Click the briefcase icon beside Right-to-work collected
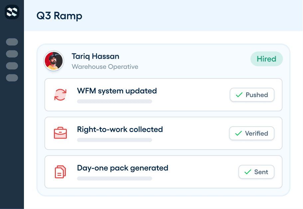 [60, 133]
